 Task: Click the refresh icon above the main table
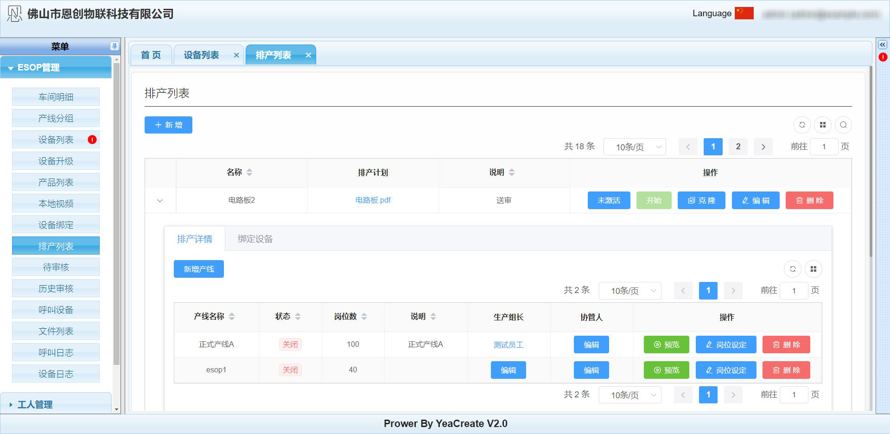coord(802,125)
